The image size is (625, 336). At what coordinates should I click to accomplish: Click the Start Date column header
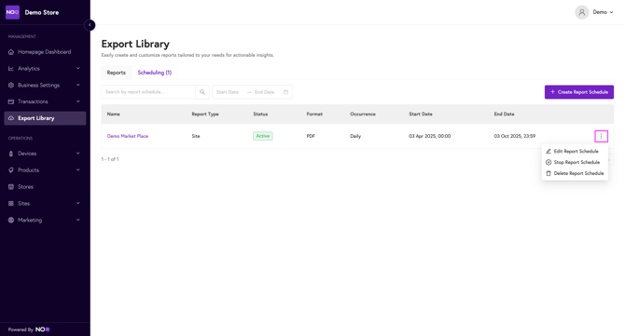pyautogui.click(x=421, y=114)
